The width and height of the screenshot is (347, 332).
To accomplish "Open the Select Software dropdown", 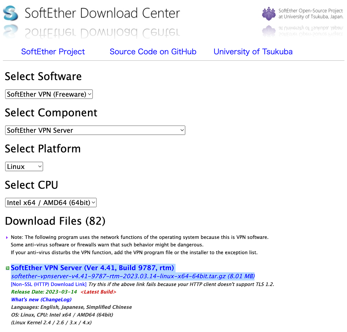I will coord(49,94).
